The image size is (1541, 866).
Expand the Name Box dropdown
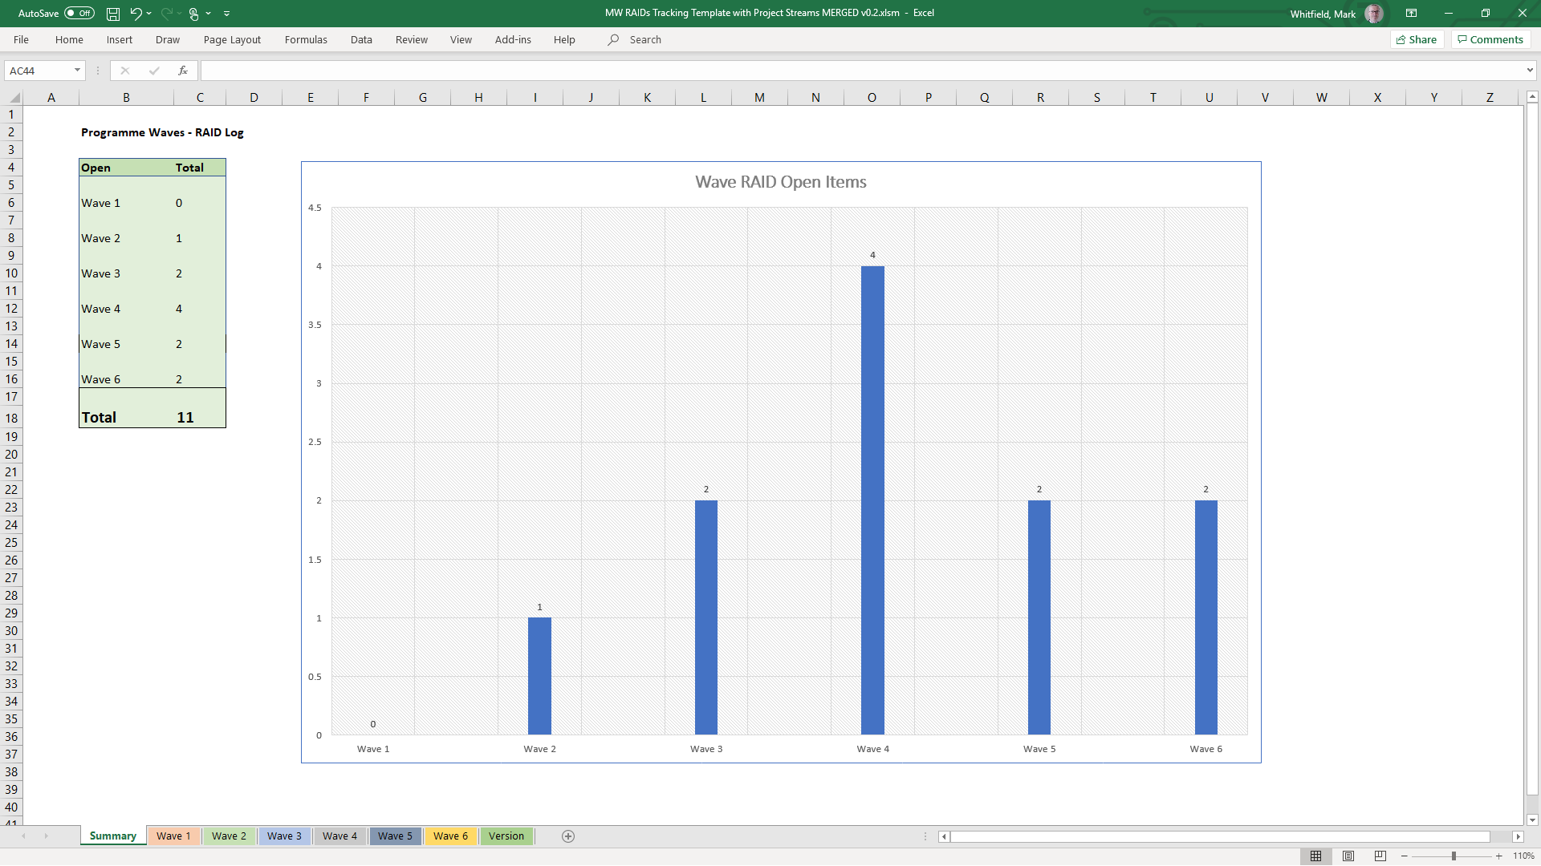pyautogui.click(x=77, y=71)
